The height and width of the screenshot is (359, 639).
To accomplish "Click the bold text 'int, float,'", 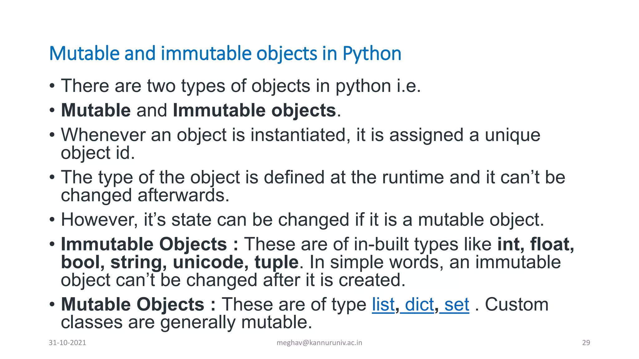I will [x=536, y=244].
